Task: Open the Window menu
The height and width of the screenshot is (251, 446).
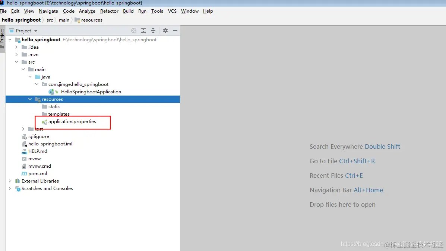Action: (x=190, y=11)
